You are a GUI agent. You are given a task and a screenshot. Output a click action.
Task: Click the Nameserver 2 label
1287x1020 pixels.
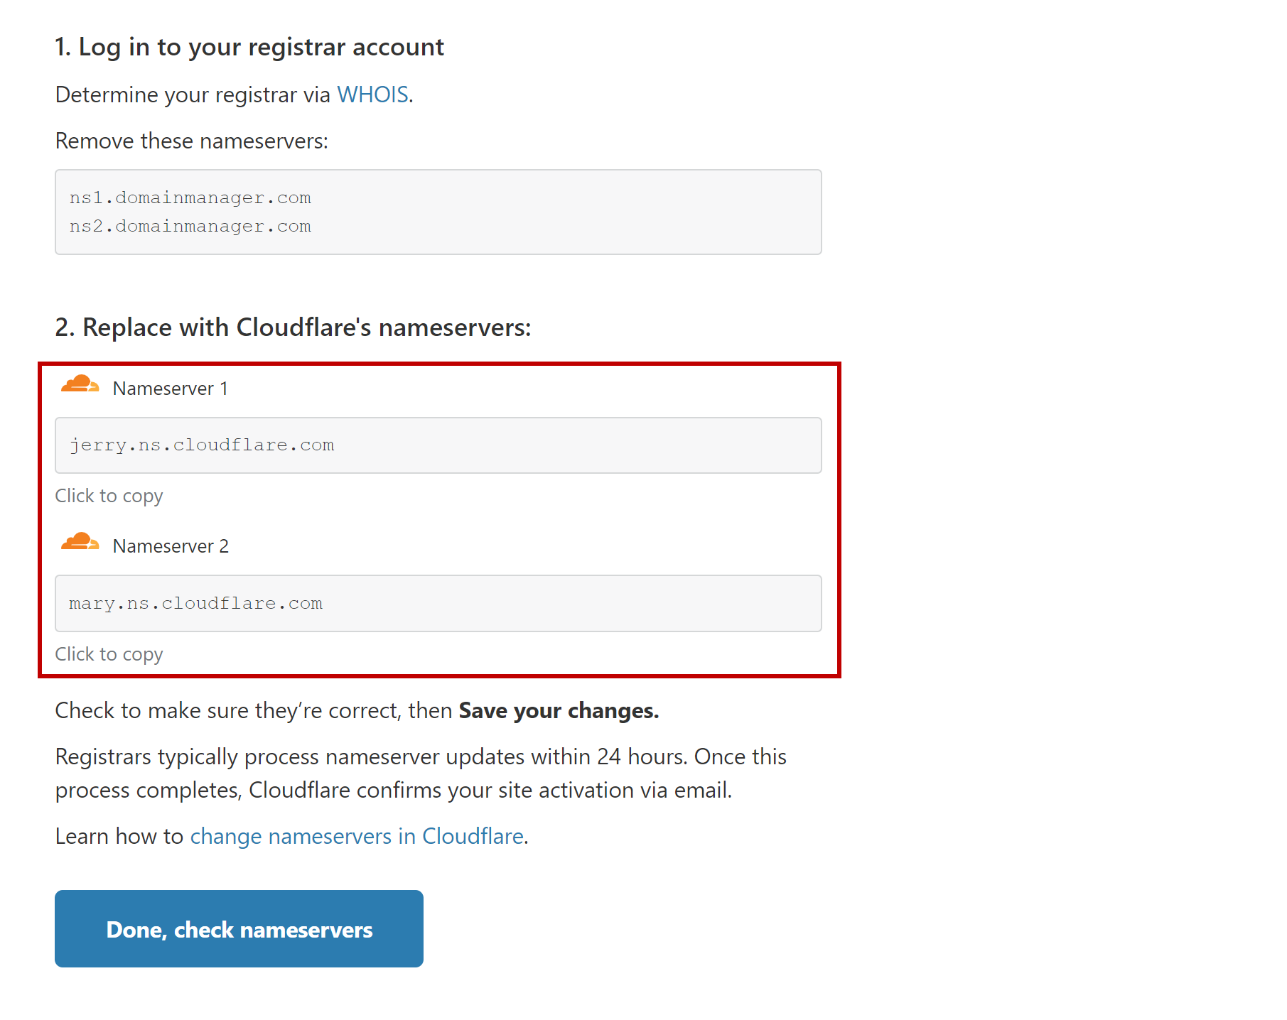171,546
